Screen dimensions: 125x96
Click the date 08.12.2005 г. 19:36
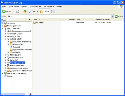click(x=103, y=23)
